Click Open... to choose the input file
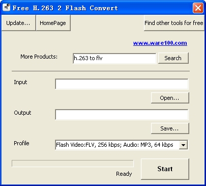Viewport: 206px width, 186px height. (170, 98)
